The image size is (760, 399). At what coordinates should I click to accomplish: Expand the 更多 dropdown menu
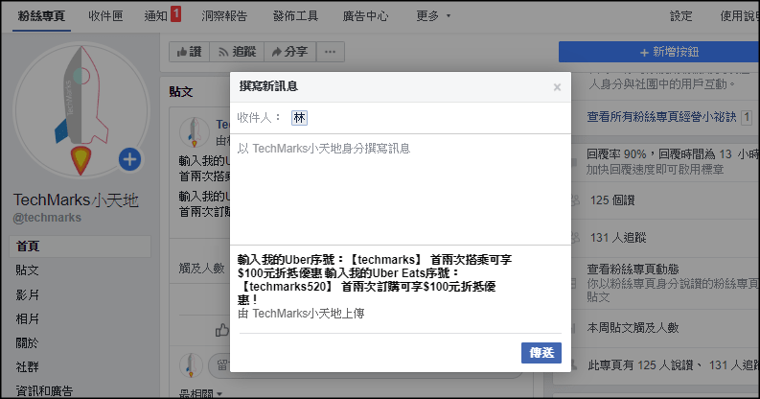click(x=433, y=16)
